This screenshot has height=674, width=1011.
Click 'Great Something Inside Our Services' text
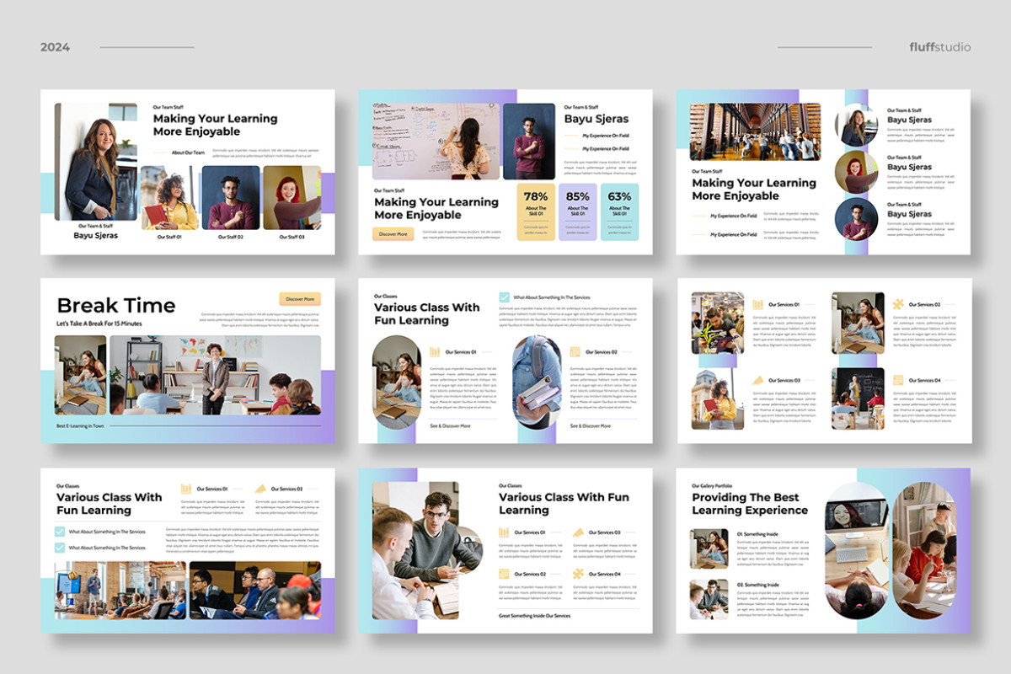coord(534,616)
